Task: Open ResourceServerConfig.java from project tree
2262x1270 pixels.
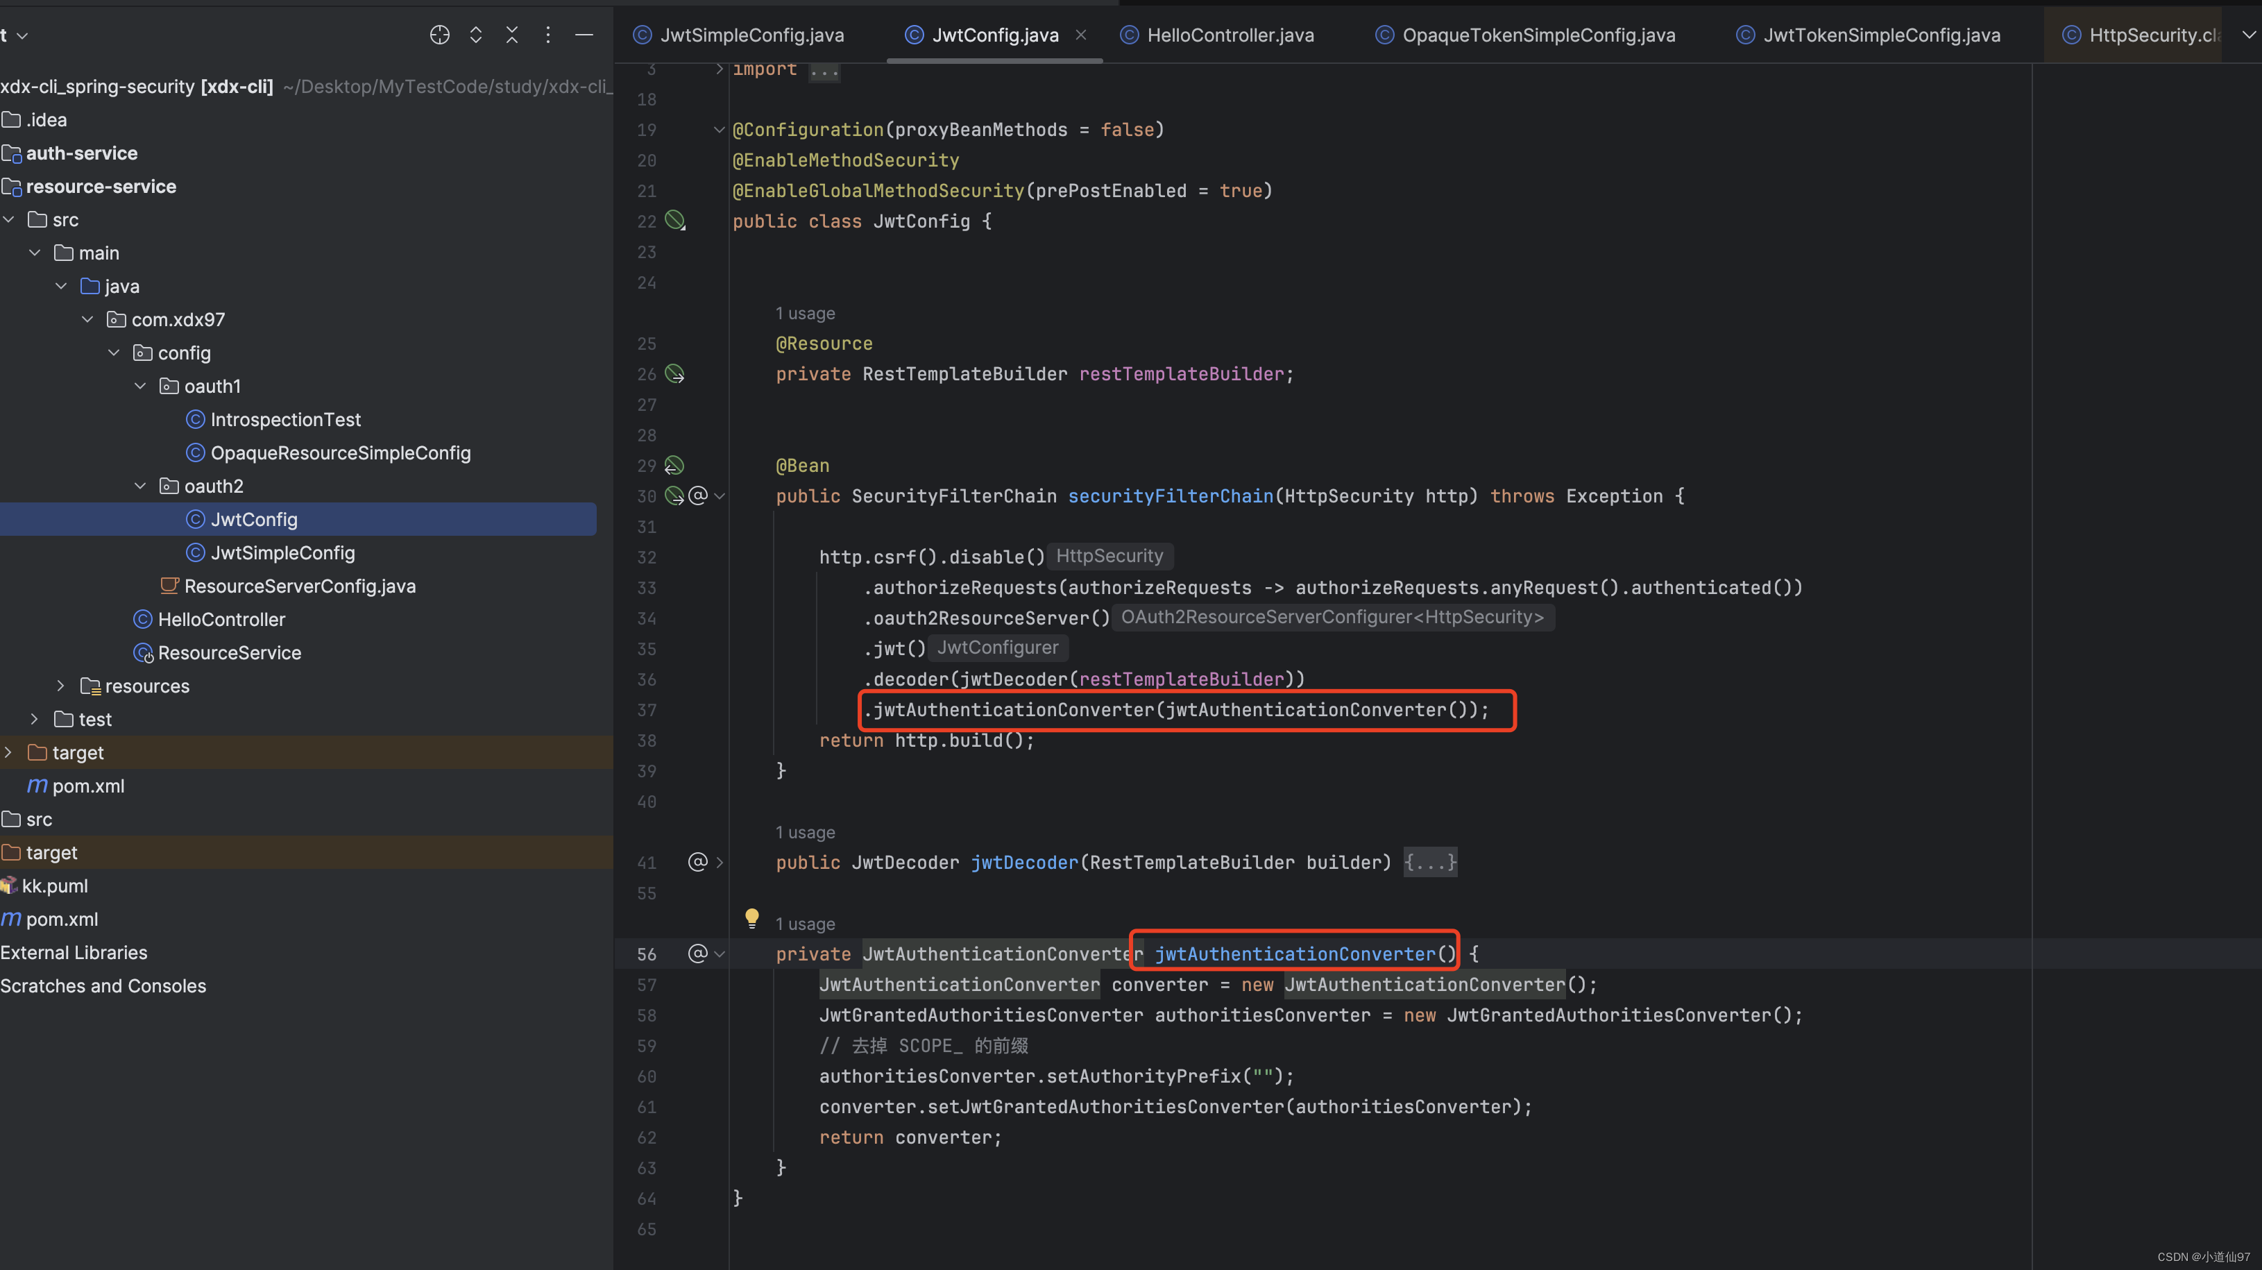Action: (x=300, y=586)
